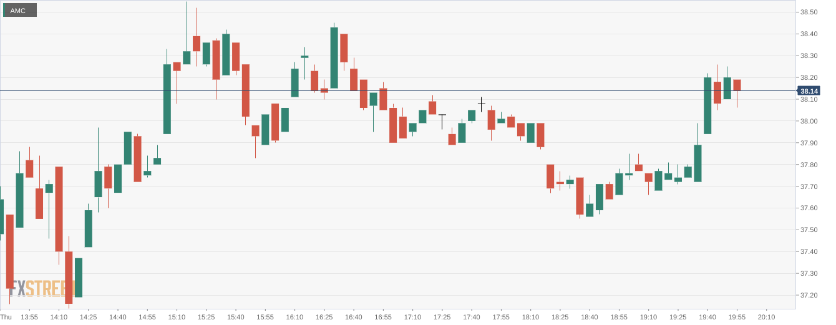Click the 37.40 price scale label
This screenshot has height=325, width=836.
coord(809,251)
